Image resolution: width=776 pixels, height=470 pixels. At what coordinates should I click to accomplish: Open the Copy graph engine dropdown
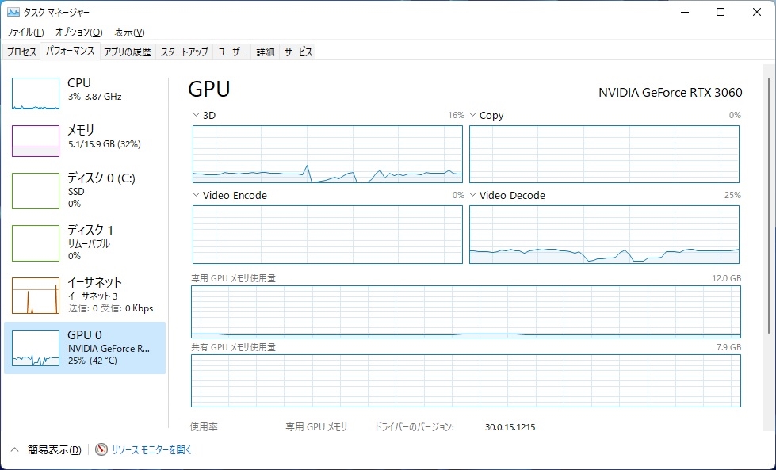click(x=473, y=116)
